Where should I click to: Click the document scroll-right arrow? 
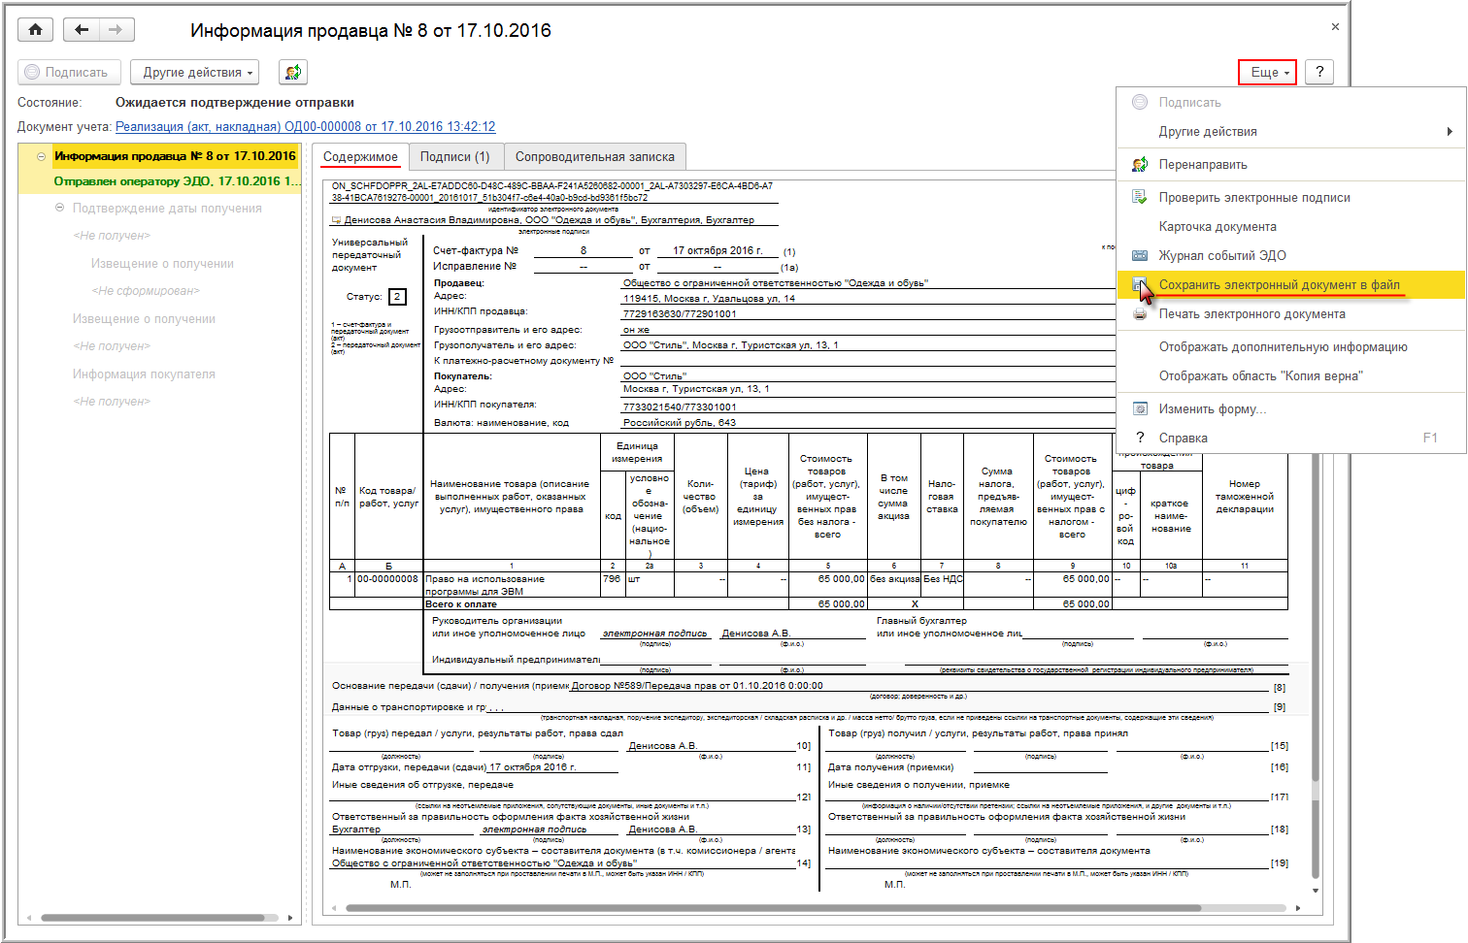pyautogui.click(x=1299, y=909)
